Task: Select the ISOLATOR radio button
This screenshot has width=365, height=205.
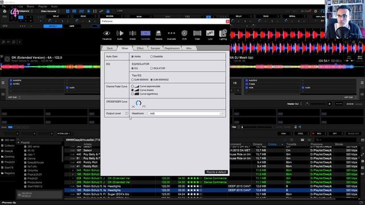Action: 152,68
